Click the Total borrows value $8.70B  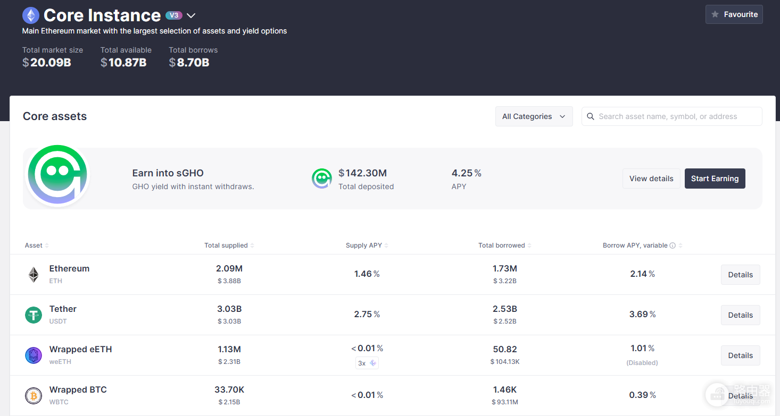pyautogui.click(x=189, y=63)
